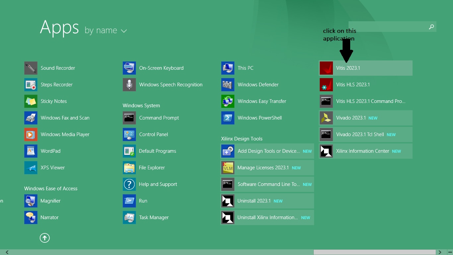Click the up arrow to Start screen
The height and width of the screenshot is (255, 453).
pyautogui.click(x=45, y=238)
